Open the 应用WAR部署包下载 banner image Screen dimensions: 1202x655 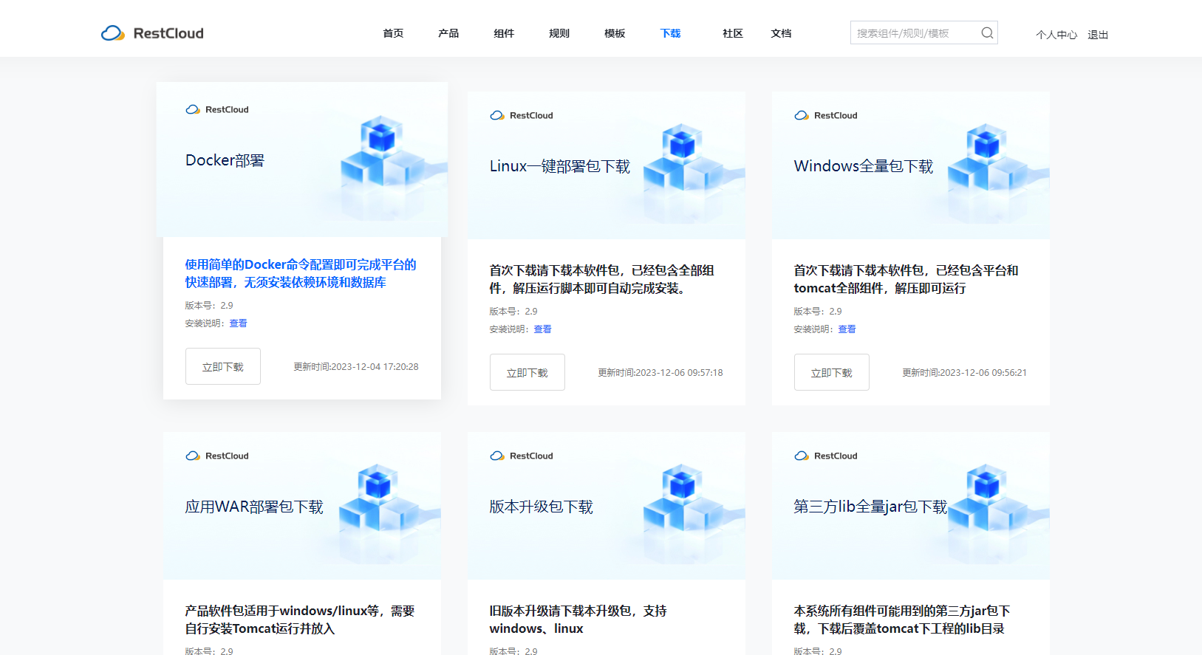(302, 506)
